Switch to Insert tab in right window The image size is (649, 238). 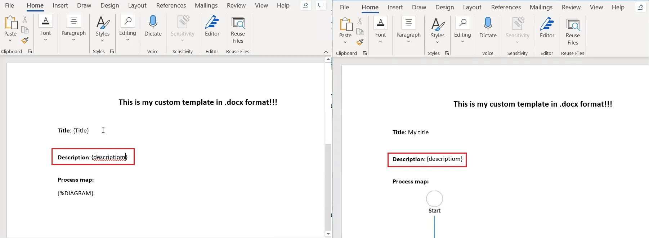(395, 7)
